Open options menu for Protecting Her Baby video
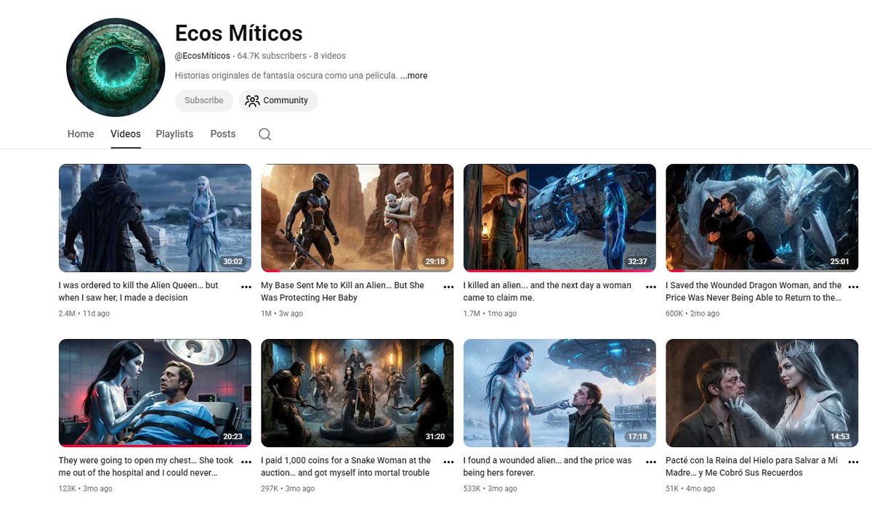Image resolution: width=872 pixels, height=519 pixels. (x=448, y=287)
